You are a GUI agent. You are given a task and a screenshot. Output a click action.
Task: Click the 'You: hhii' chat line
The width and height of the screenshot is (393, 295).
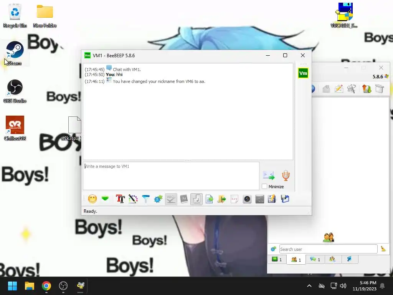(x=114, y=75)
